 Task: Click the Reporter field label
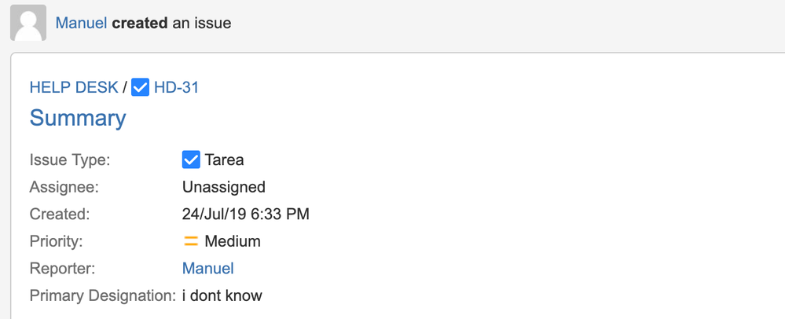pyautogui.click(x=62, y=269)
